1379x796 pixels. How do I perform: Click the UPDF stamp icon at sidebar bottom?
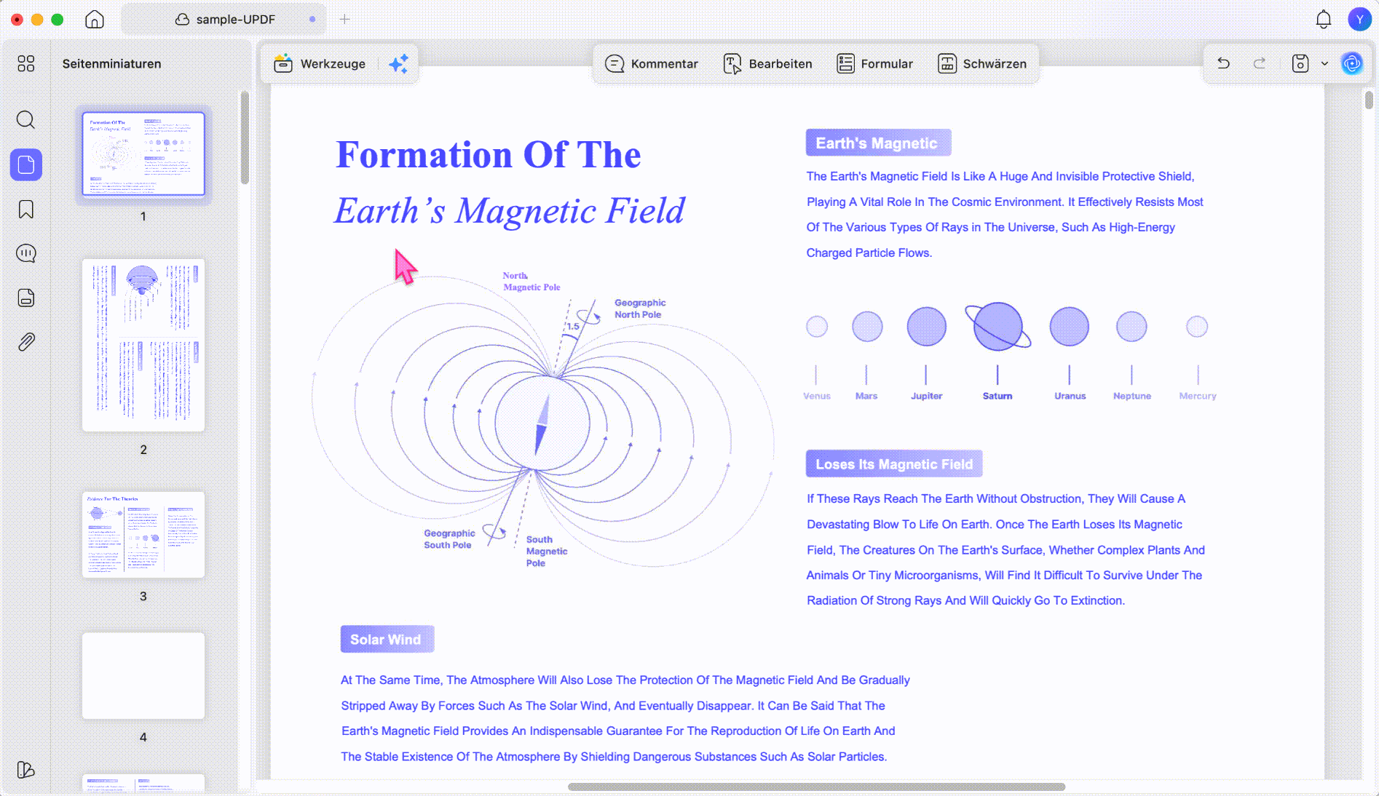26,769
